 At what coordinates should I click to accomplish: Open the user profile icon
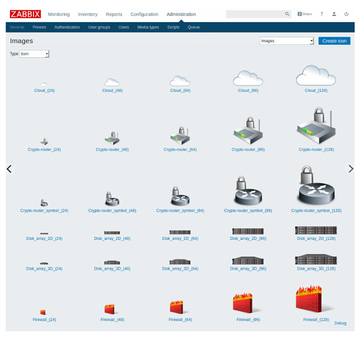(x=334, y=14)
